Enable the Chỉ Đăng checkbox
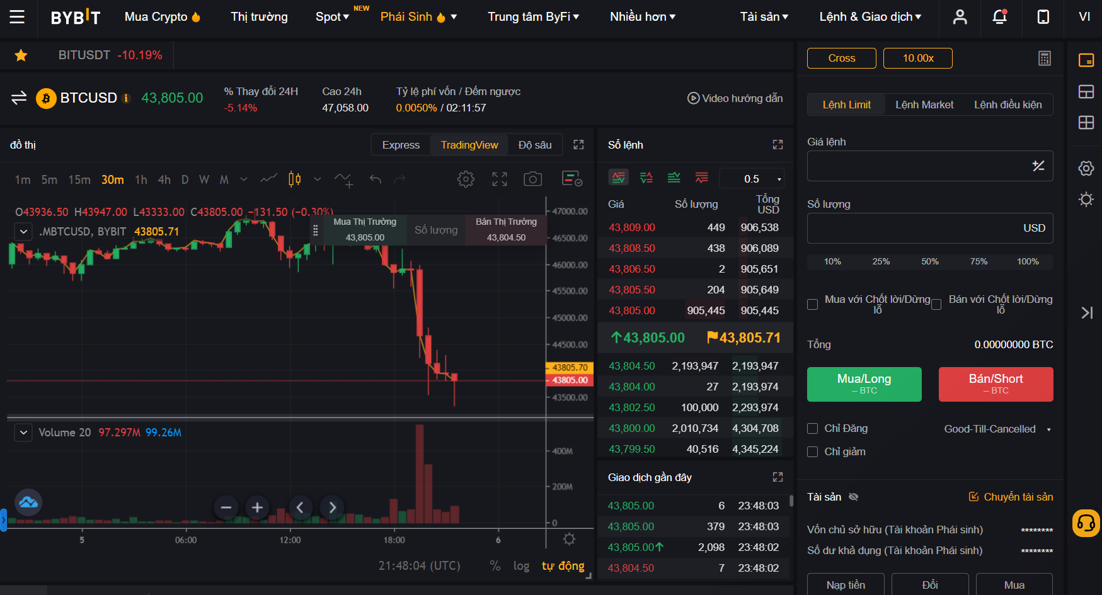 pos(813,429)
